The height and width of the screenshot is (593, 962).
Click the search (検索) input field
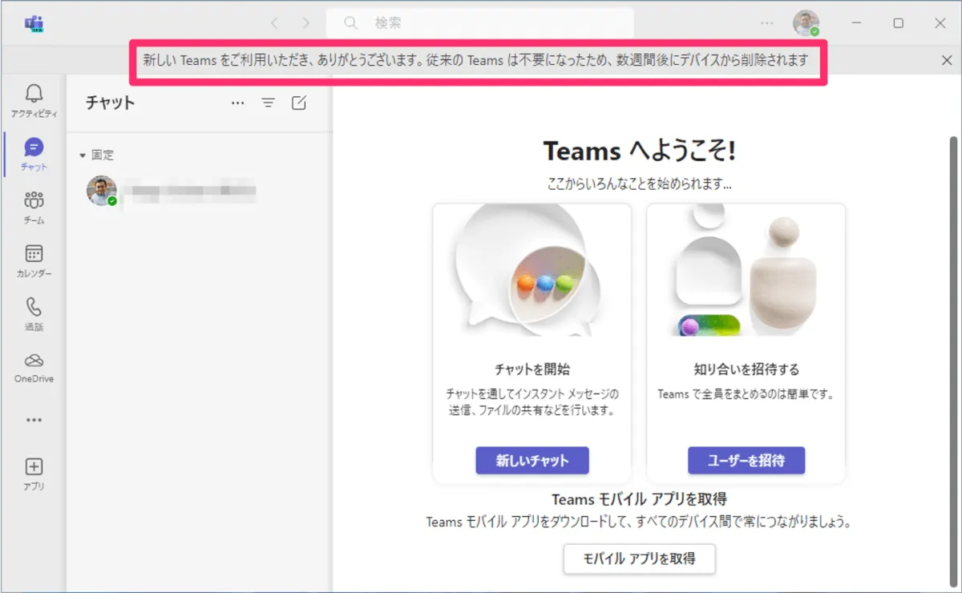click(x=479, y=23)
